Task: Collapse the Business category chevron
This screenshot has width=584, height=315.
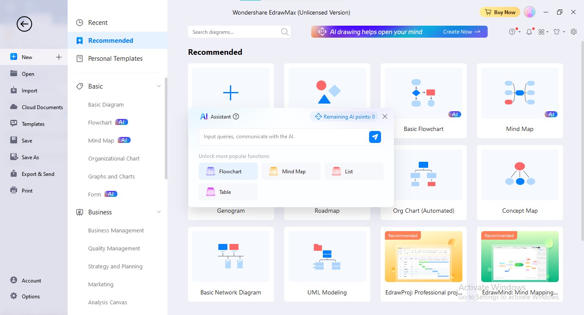Action: 159,212
